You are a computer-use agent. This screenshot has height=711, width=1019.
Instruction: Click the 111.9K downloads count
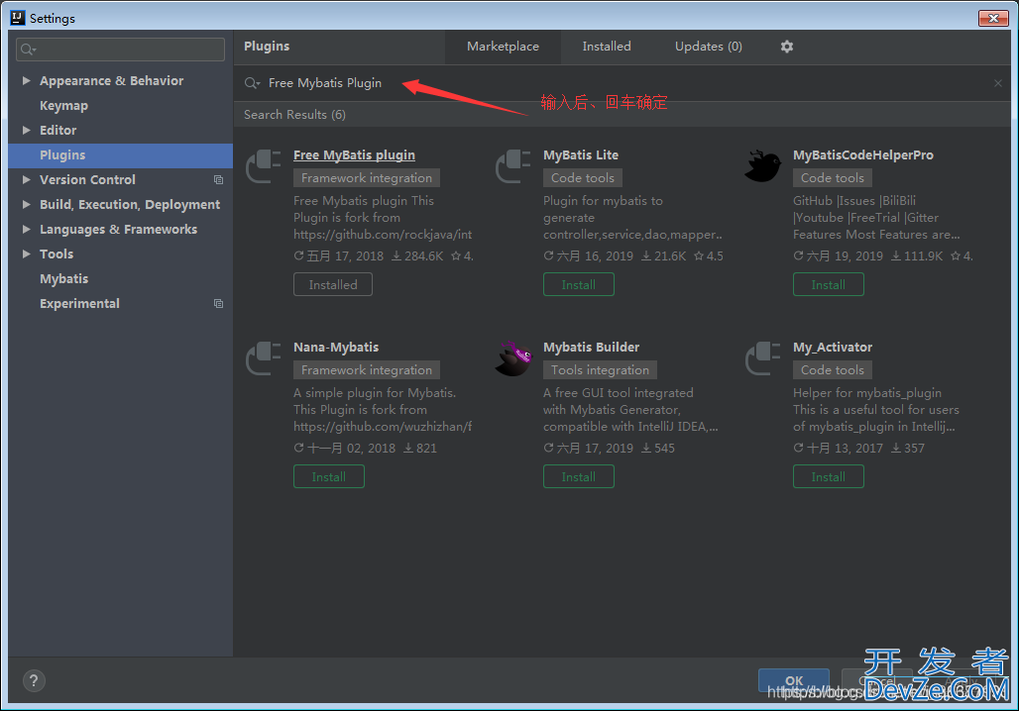click(x=916, y=255)
